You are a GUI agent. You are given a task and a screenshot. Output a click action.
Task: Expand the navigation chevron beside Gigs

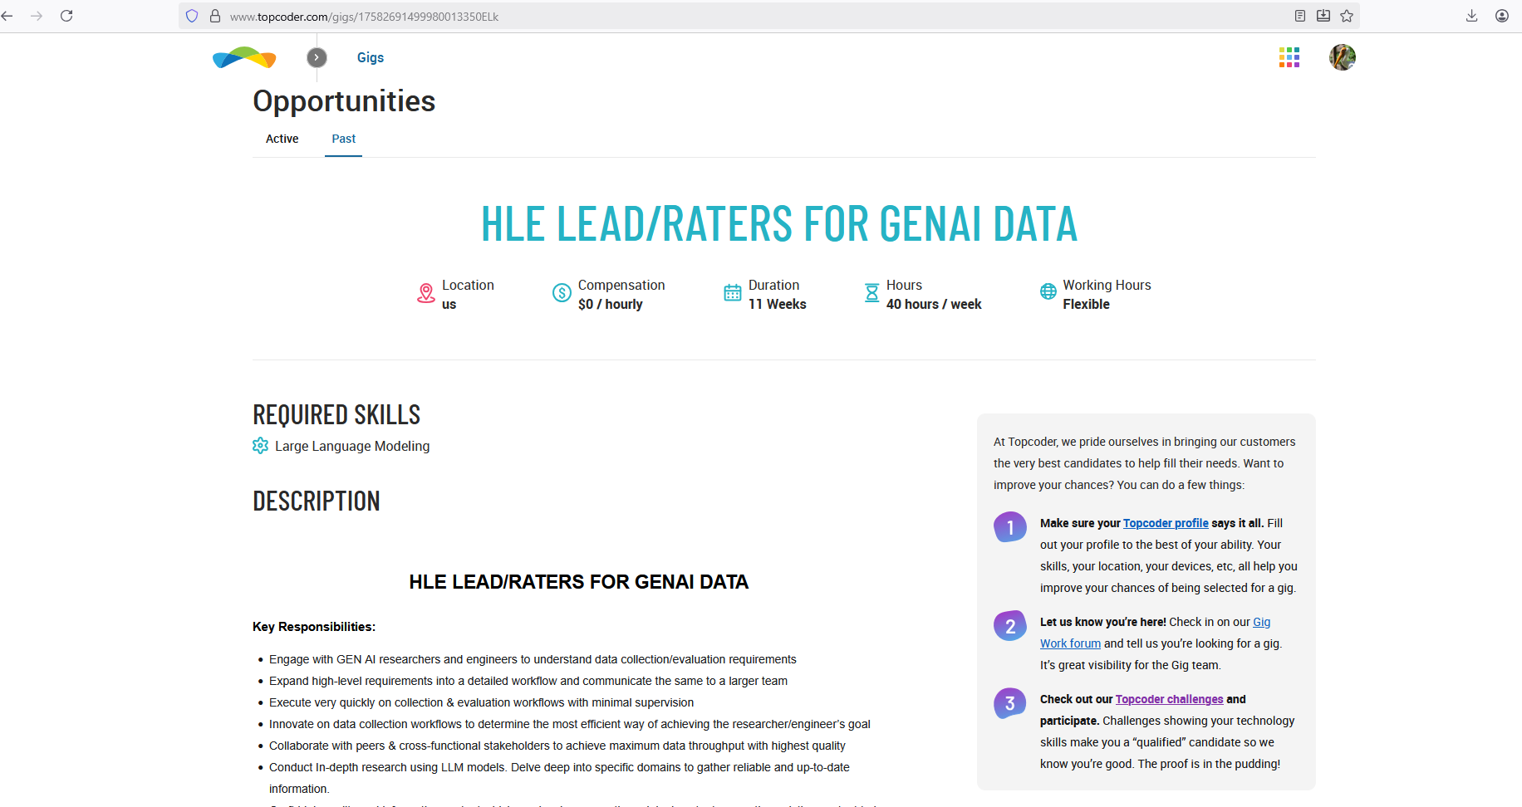coord(317,57)
